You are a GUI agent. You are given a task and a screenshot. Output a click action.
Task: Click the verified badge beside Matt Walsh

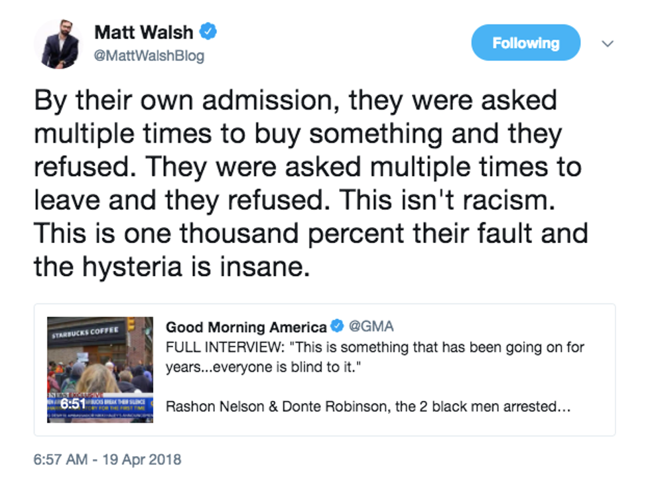point(209,31)
